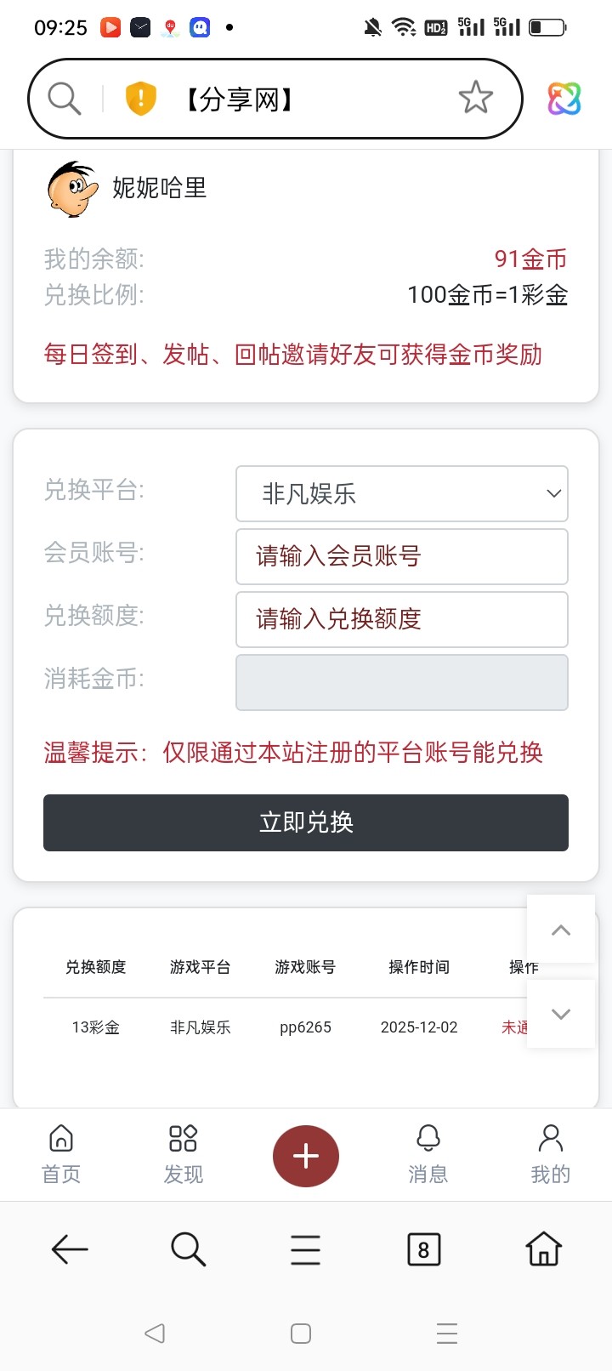
Task: Tap the search magnifier in address bar
Action: [65, 99]
